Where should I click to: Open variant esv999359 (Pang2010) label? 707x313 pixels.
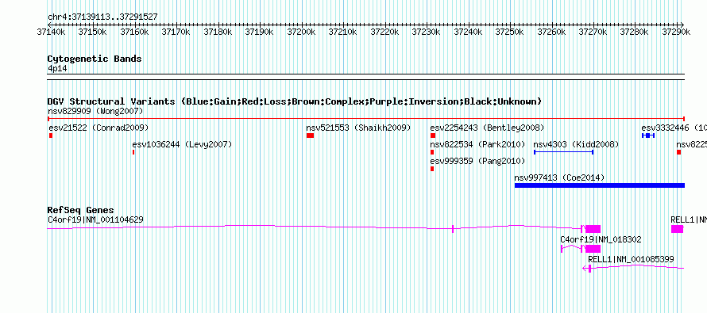pos(477,161)
